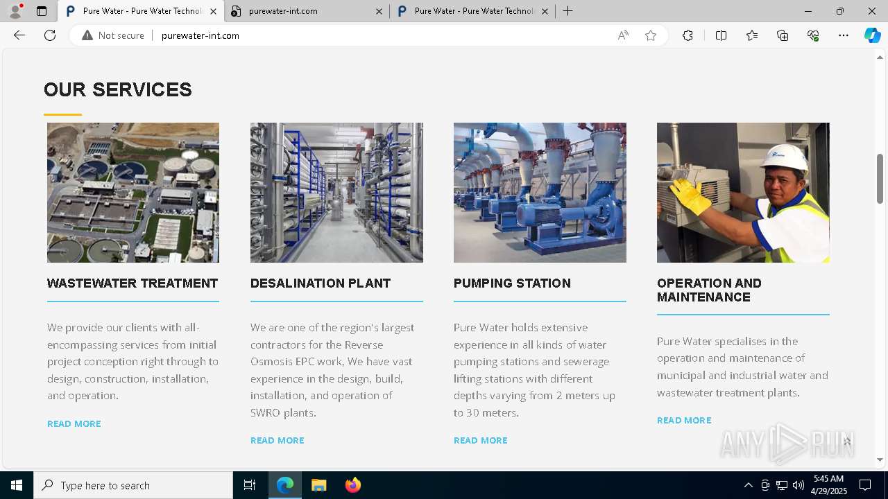This screenshot has height=499, width=888.
Task: Open the tab actions menu icon
Action: 42,11
